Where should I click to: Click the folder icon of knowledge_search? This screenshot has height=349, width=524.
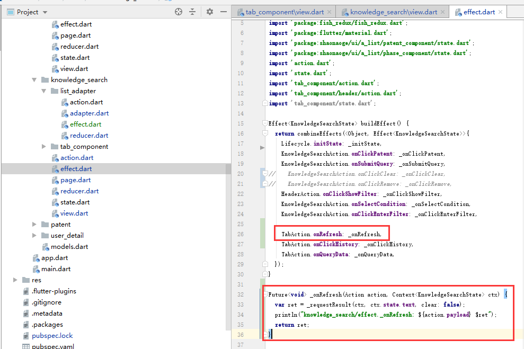45,79
